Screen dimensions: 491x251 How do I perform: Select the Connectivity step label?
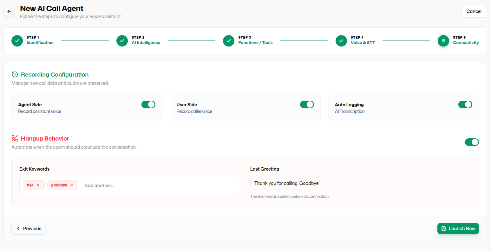(466, 43)
